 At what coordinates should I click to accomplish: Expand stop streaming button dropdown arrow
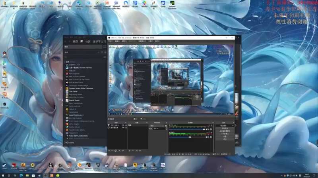233,126
